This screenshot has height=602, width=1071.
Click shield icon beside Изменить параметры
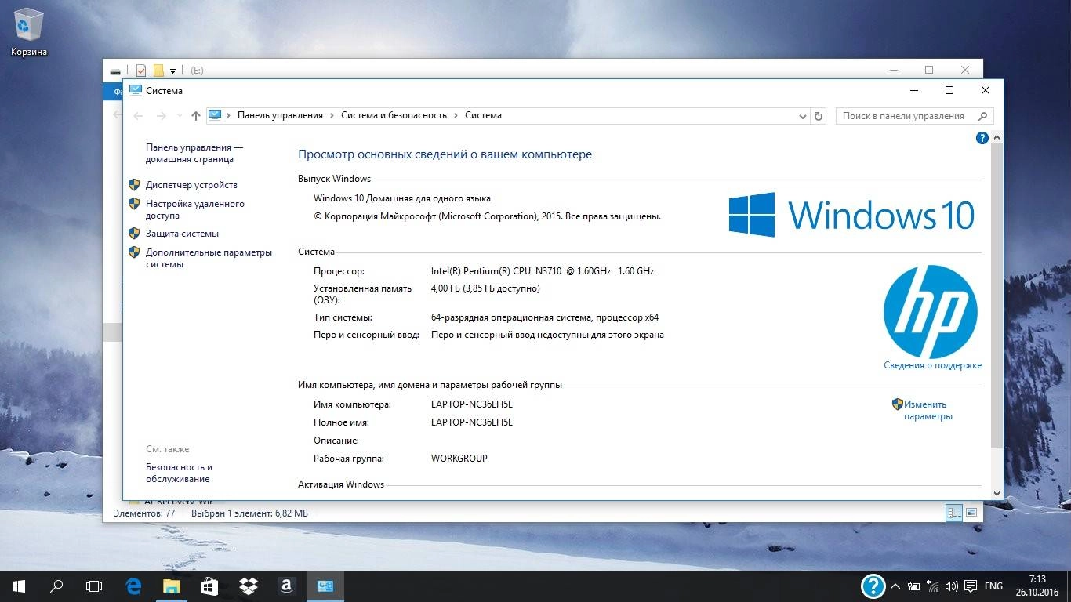click(898, 404)
